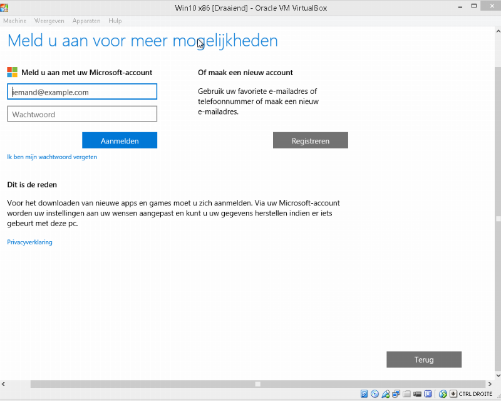Click the 'Meld u aan voor meer mogelijkheden' heading
Screen dimensions: 501x401
tap(143, 41)
